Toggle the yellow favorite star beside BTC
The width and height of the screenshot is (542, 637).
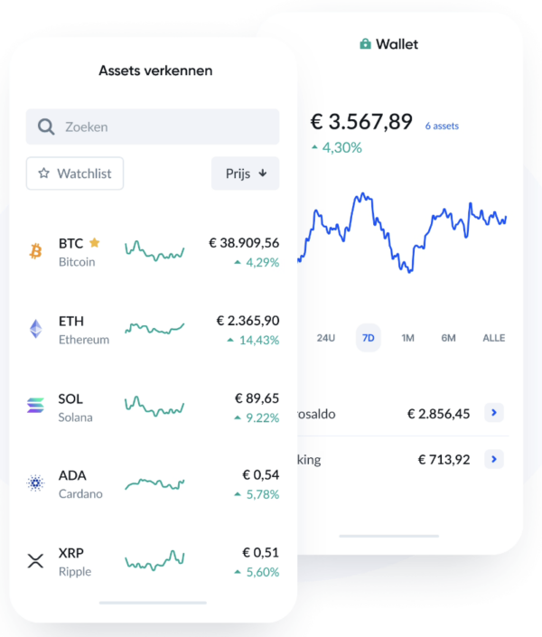(x=94, y=243)
